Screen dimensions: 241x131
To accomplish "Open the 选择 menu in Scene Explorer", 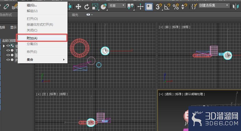I will [2, 28].
